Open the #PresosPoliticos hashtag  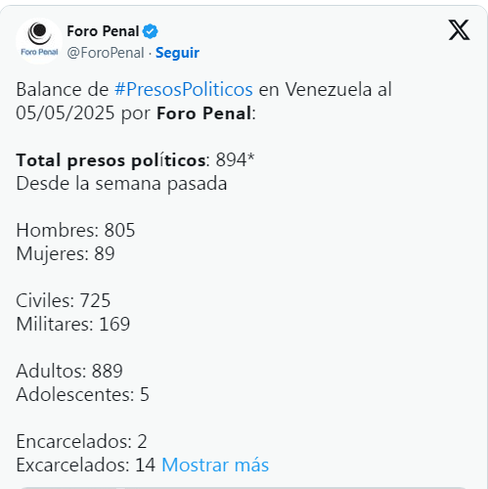tap(184, 89)
